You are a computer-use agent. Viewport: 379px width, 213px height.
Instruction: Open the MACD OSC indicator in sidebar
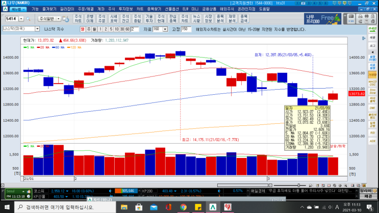(372, 83)
